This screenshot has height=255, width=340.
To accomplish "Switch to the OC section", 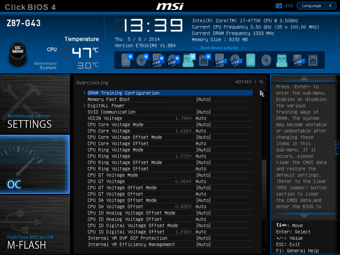I will pyautogui.click(x=35, y=164).
